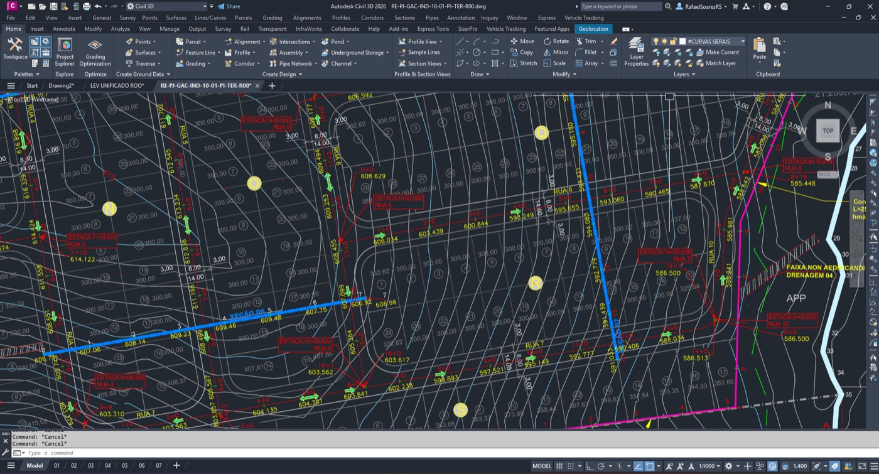Open Sample Lines tool
The height and width of the screenshot is (474, 879).
[x=419, y=52]
